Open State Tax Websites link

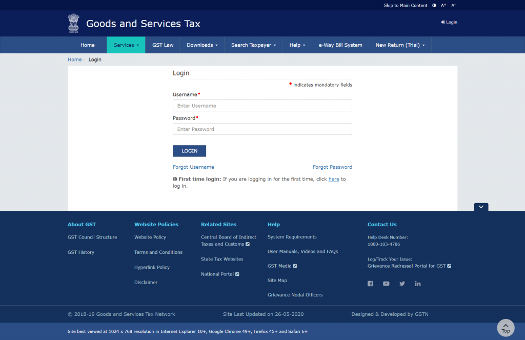click(x=222, y=259)
